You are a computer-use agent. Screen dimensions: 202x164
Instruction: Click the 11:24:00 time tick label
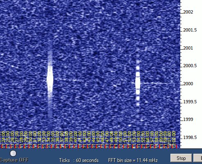(x=3, y=140)
